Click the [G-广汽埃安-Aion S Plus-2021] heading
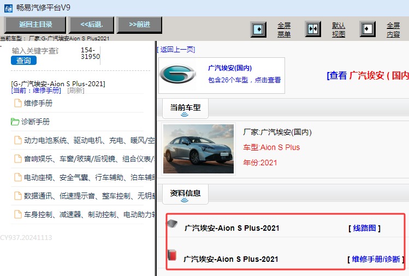The image size is (409, 276). 58,84
